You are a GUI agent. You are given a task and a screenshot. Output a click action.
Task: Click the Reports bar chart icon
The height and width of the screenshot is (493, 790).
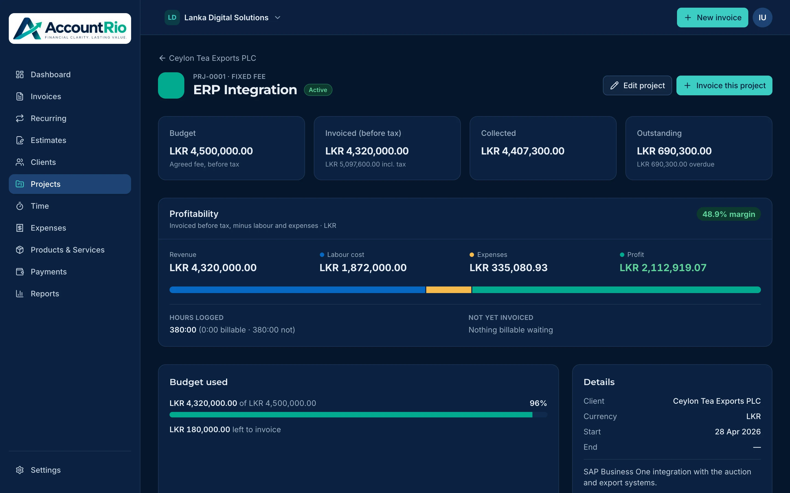[19, 293]
